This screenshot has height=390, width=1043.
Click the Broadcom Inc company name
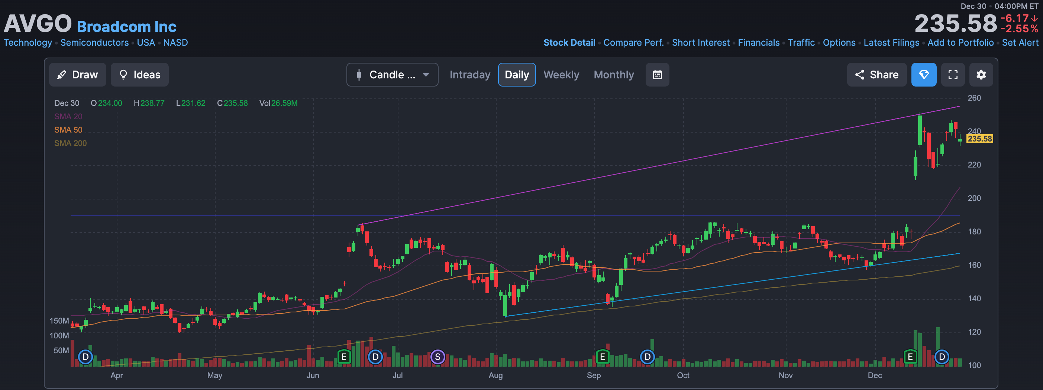[127, 26]
